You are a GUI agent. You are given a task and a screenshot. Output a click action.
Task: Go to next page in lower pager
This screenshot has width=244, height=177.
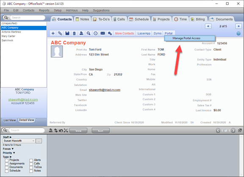coord(233,131)
